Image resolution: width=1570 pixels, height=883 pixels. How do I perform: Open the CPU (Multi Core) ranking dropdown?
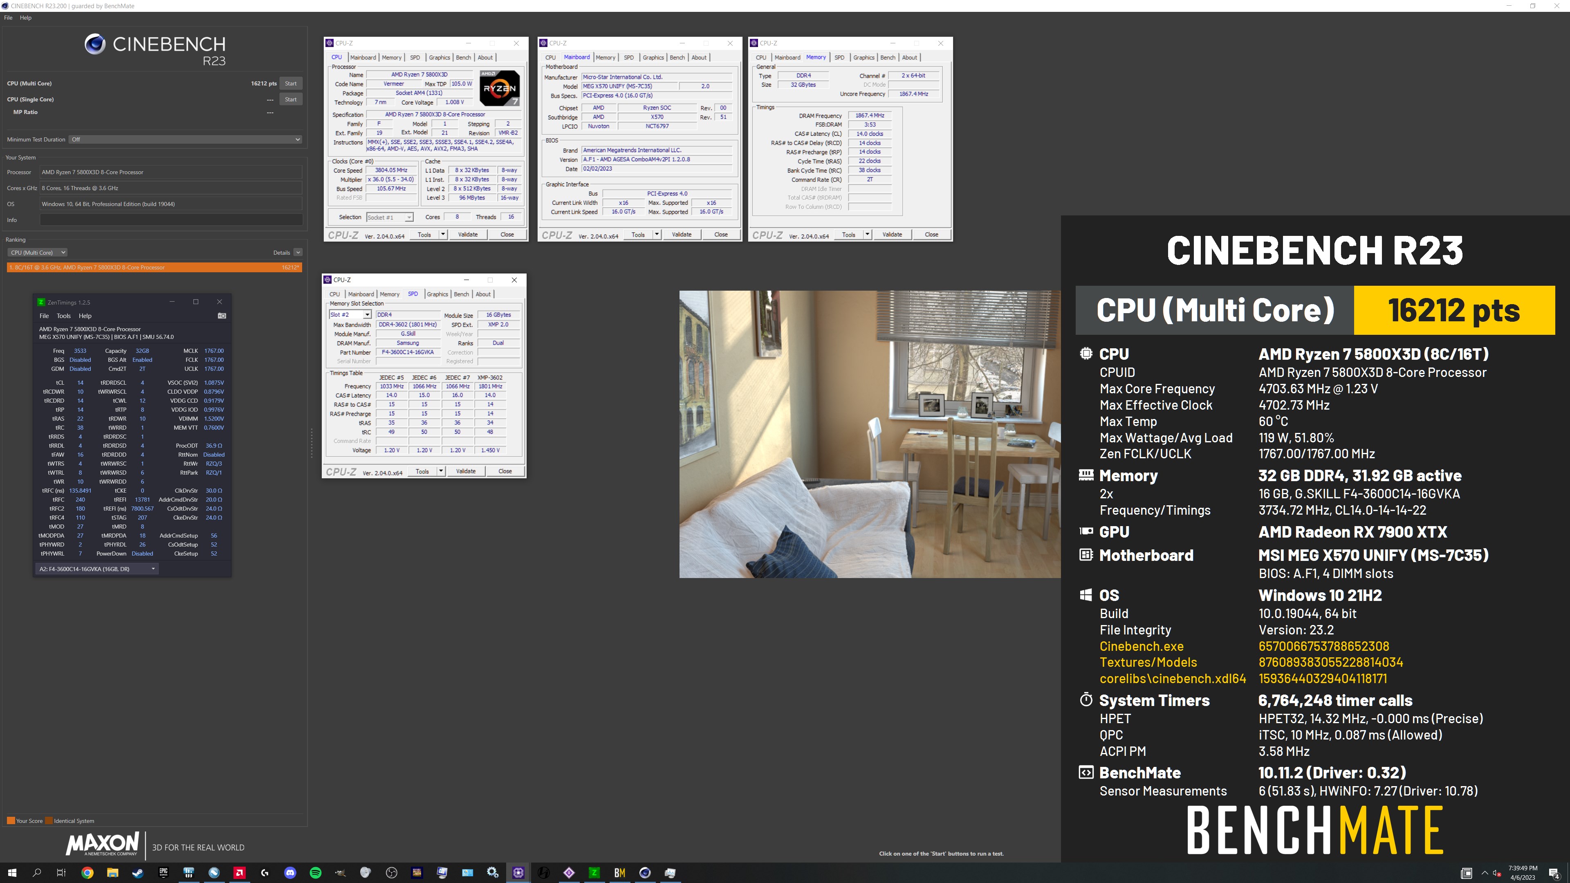[x=37, y=252]
